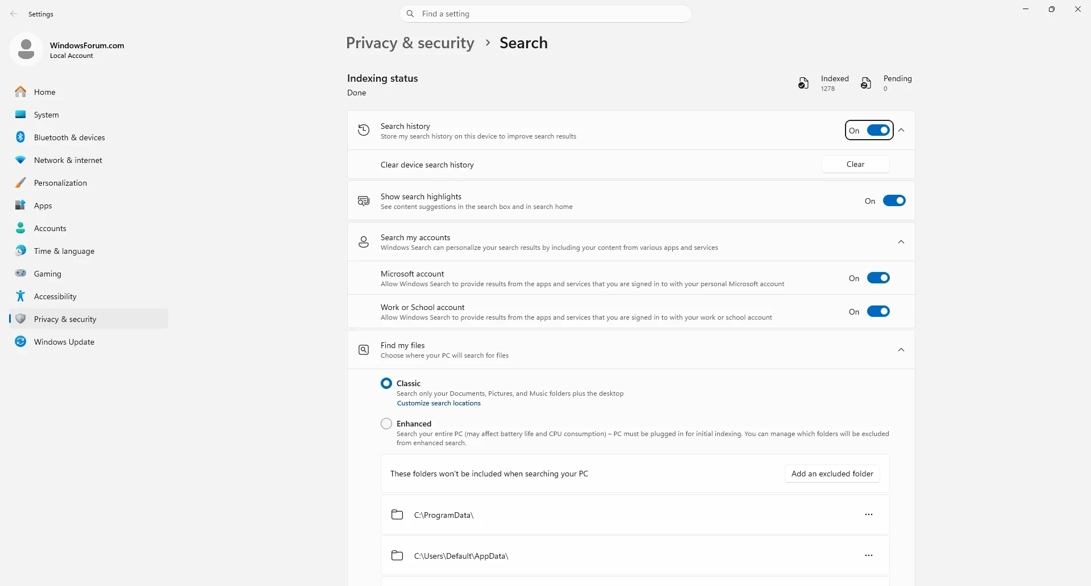Click the user profile avatar
Screen dimensions: 1091x586
(x=26, y=49)
